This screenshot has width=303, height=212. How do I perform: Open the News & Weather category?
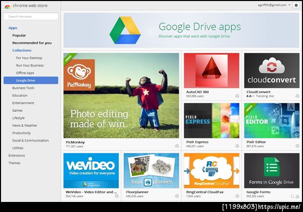[x=25, y=125]
